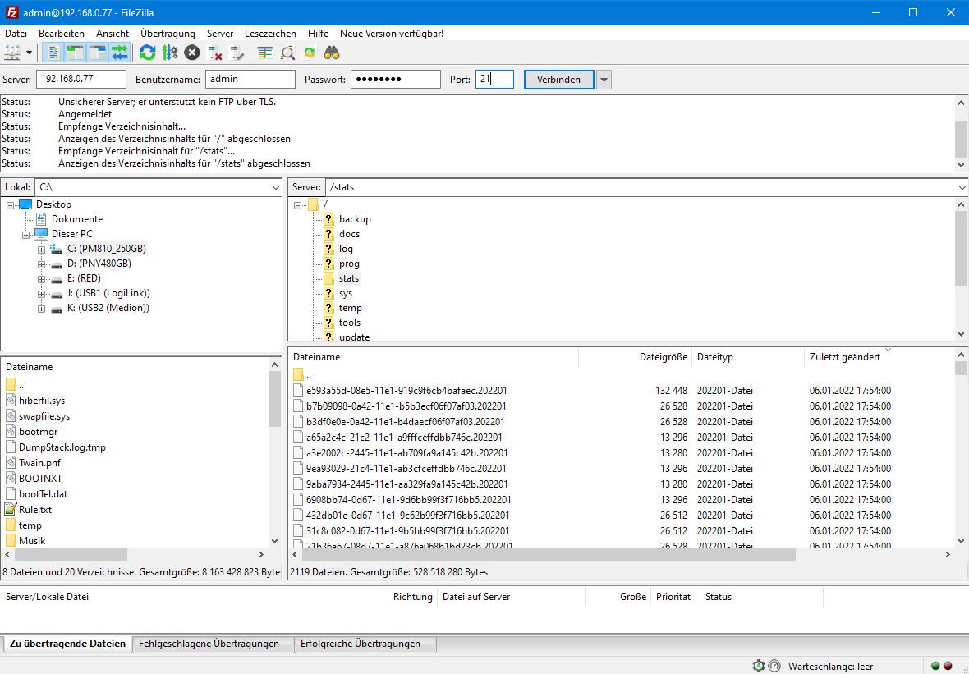Cancel current operation with X icon
969x674 pixels.
(x=192, y=53)
